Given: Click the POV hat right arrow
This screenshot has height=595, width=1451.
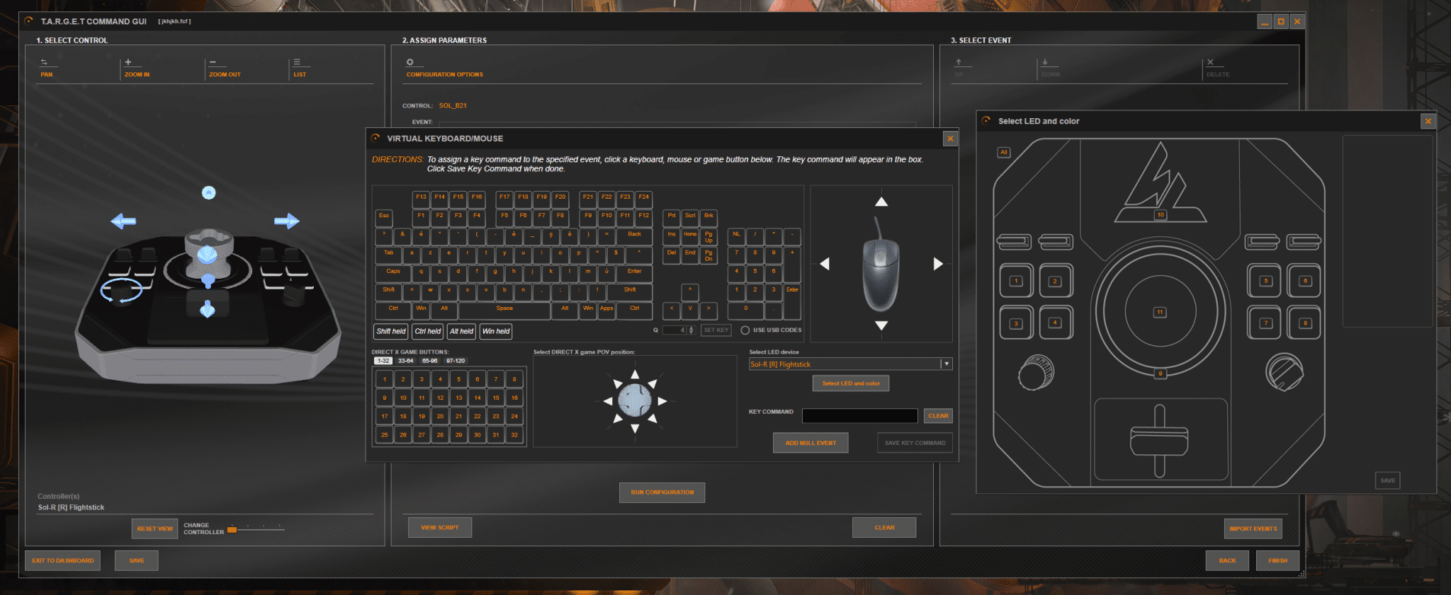Looking at the screenshot, I should coord(662,401).
